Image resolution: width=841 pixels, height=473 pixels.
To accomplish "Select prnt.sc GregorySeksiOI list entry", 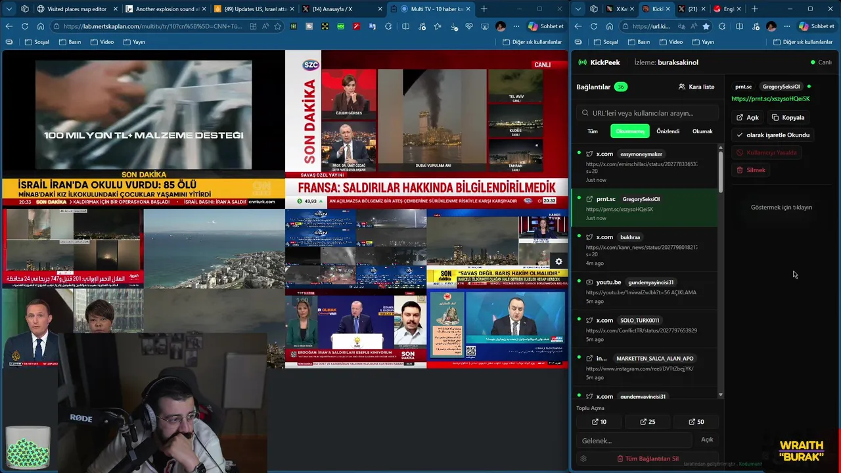I will [645, 208].
